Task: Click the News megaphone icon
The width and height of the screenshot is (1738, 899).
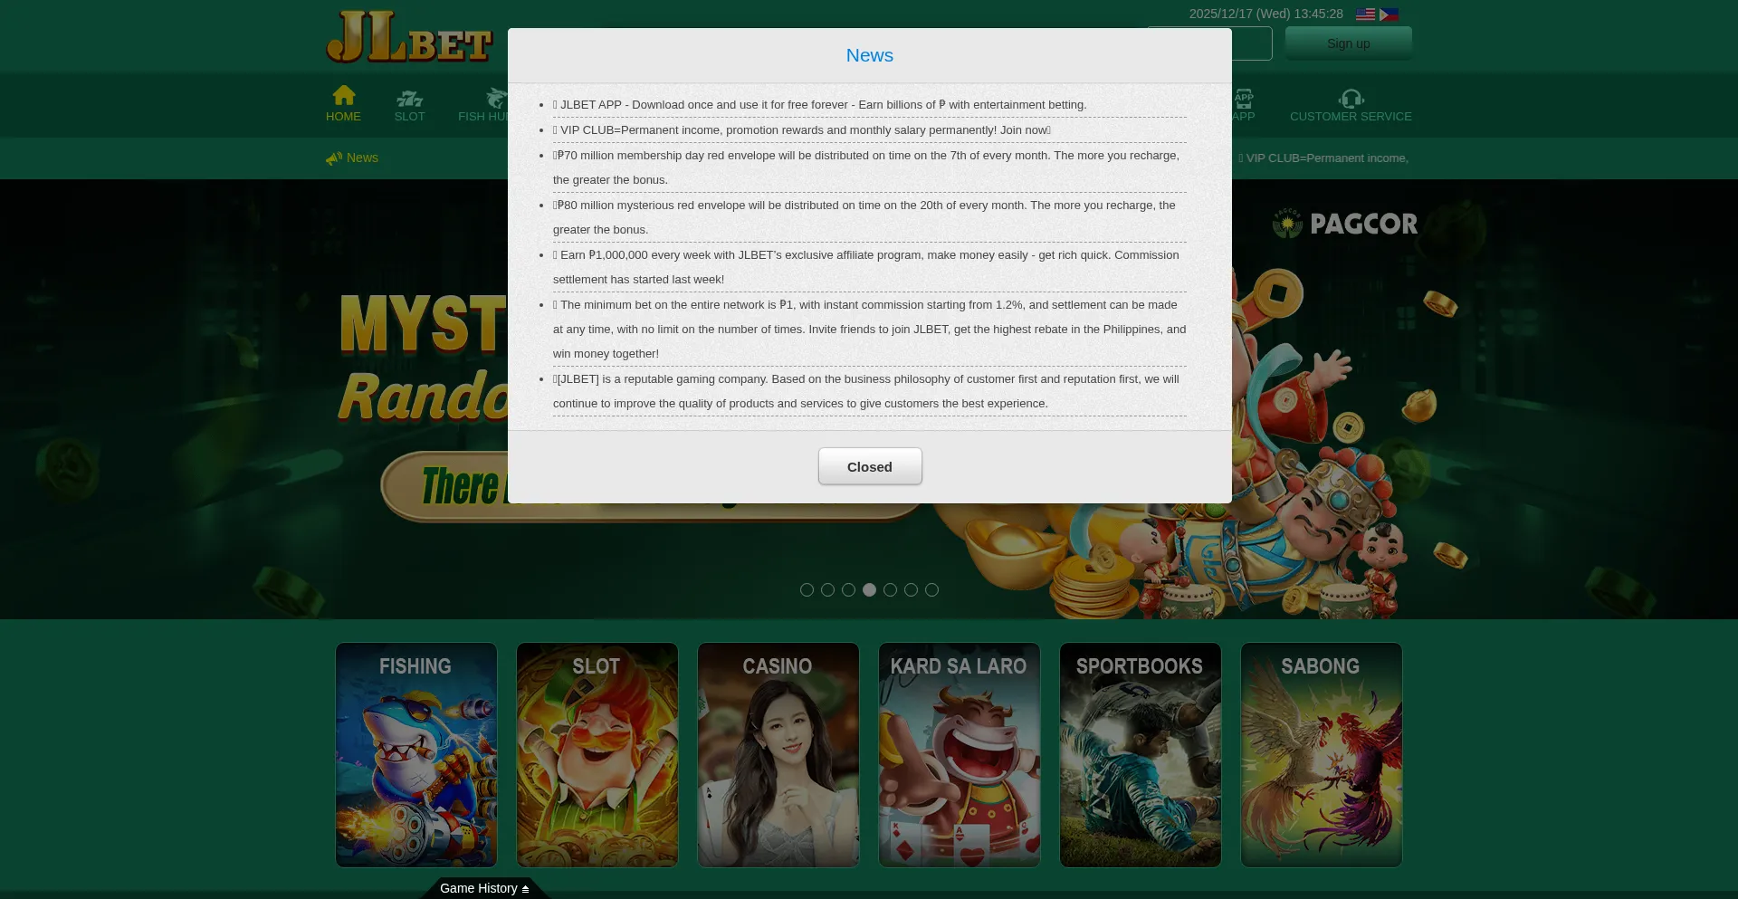Action: [x=334, y=158]
